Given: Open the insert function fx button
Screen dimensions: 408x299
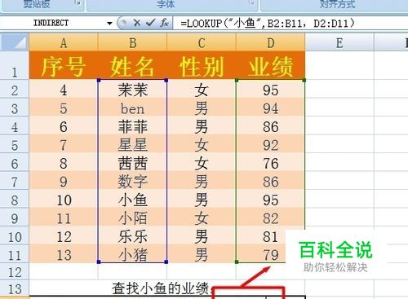Looking at the screenshot, I should pos(165,23).
